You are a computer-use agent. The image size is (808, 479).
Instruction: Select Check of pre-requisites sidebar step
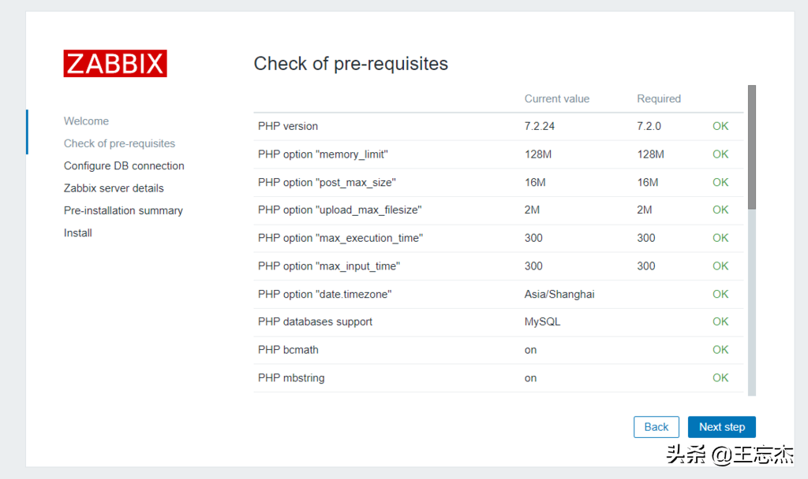(119, 143)
